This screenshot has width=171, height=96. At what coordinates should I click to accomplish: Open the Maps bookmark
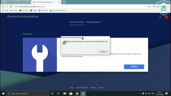pos(33,10)
